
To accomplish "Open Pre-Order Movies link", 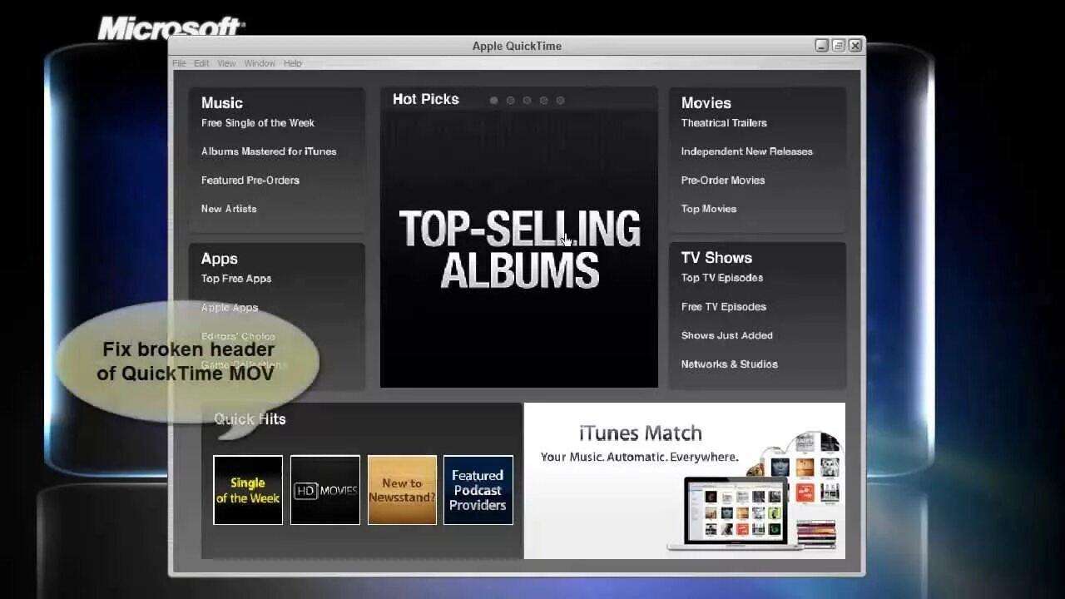I will click(x=723, y=181).
